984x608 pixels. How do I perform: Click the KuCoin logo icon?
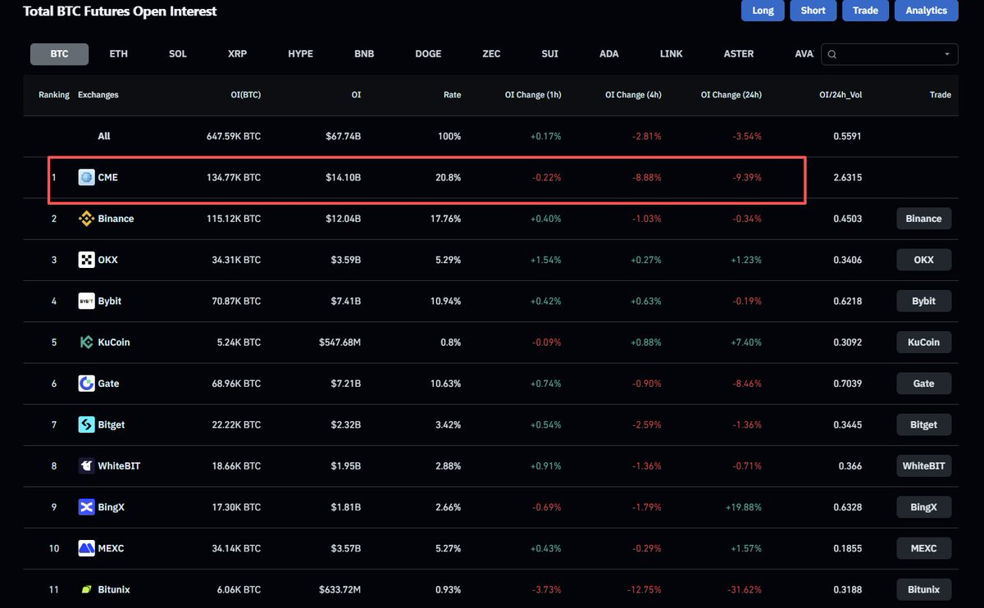[x=86, y=342]
